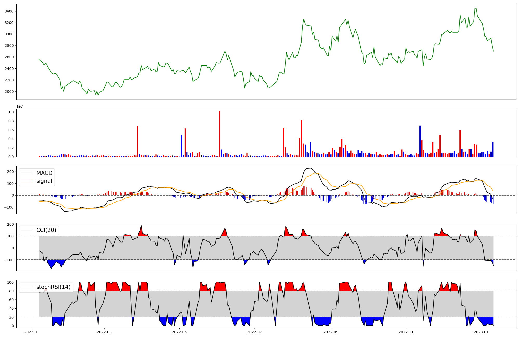Click the 3000 price axis tick label
Image resolution: width=520 pixels, height=338 pixels.
coord(10,34)
